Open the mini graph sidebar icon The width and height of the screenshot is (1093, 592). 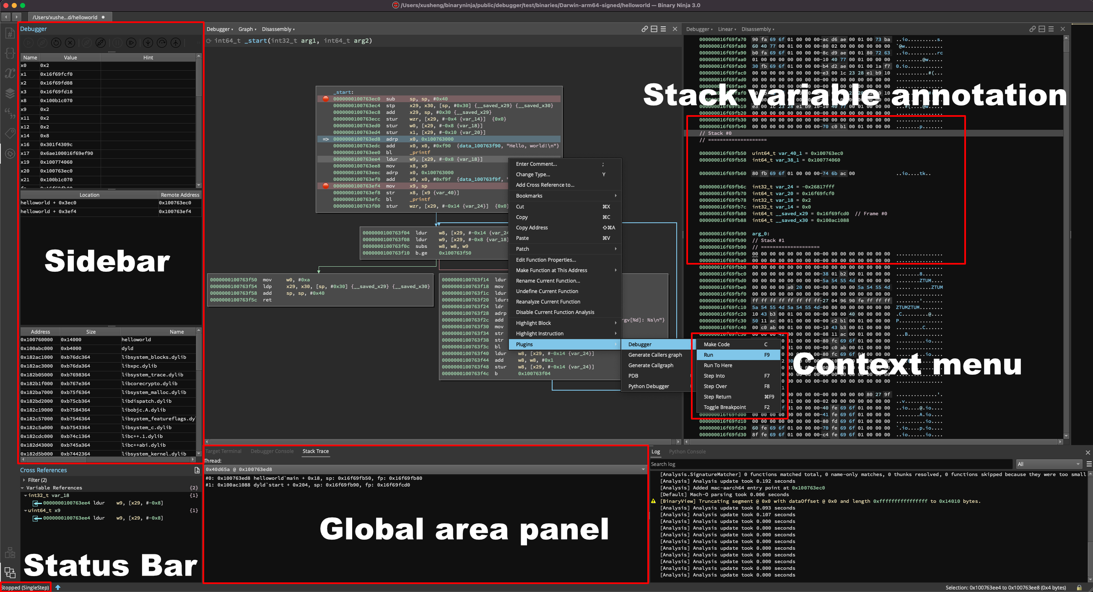pos(10,553)
